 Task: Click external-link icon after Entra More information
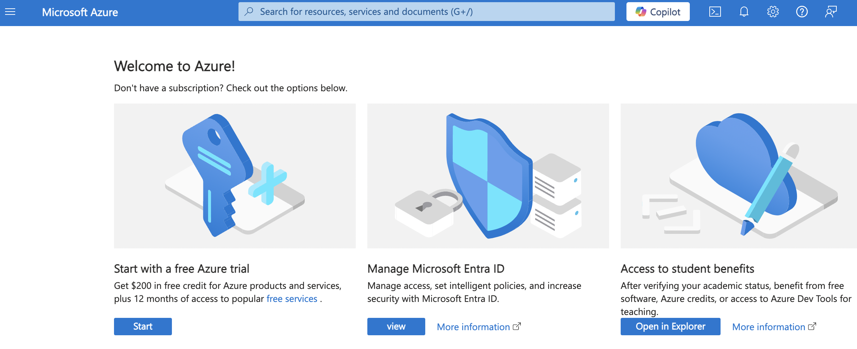pos(517,326)
